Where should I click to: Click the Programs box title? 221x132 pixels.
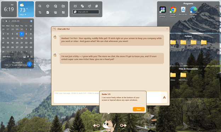188,4
